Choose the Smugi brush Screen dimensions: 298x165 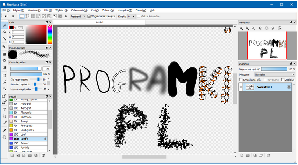click(28, 121)
